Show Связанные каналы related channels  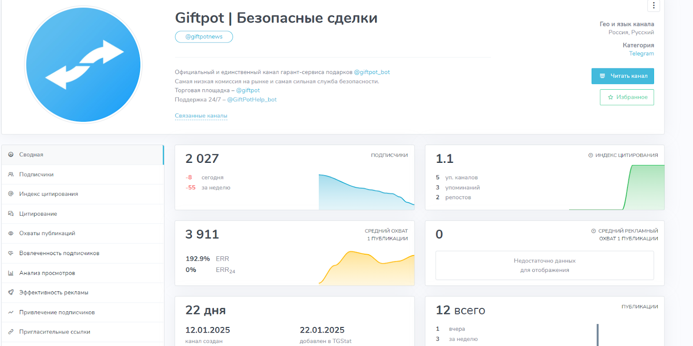201,116
